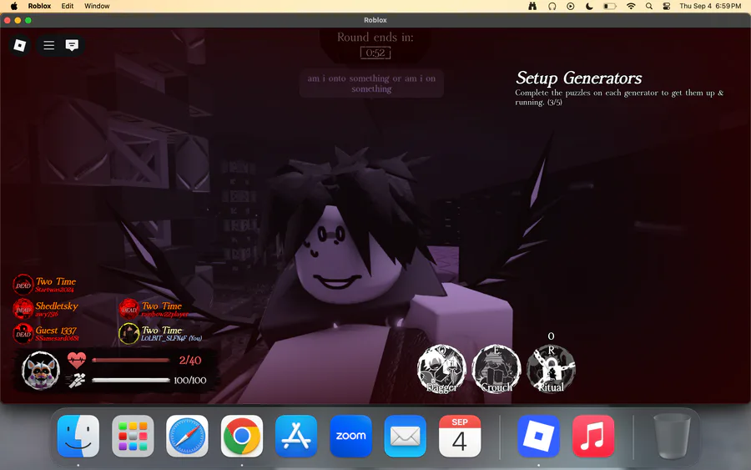Click the 'am i onto something' message bubble
Viewport: 751px width, 470px height.
coord(371,83)
